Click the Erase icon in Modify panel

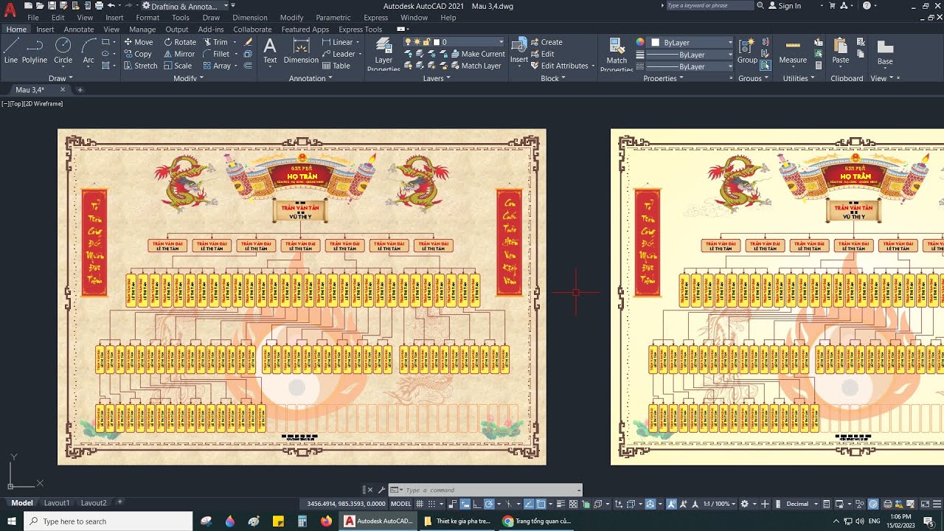249,42
